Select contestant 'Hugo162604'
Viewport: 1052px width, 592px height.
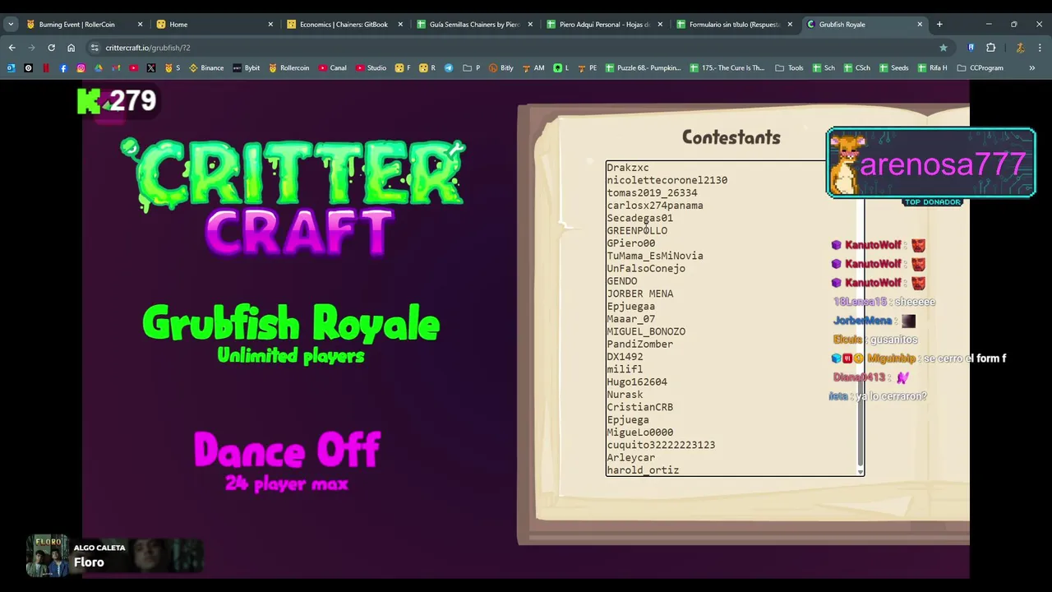point(637,382)
